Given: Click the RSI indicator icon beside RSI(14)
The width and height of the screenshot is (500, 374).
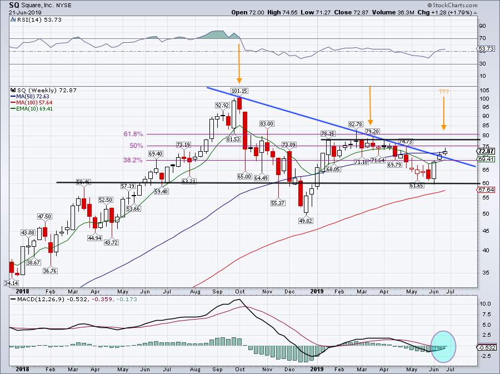Looking at the screenshot, I should click(13, 20).
